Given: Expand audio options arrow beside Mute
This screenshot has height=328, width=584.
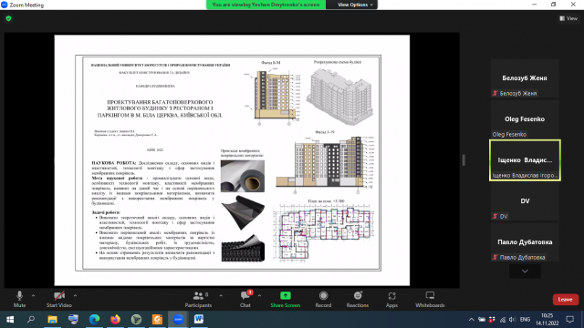Looking at the screenshot, I should pos(33,295).
